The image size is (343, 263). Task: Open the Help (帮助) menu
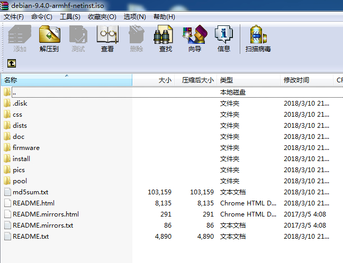click(x=164, y=17)
